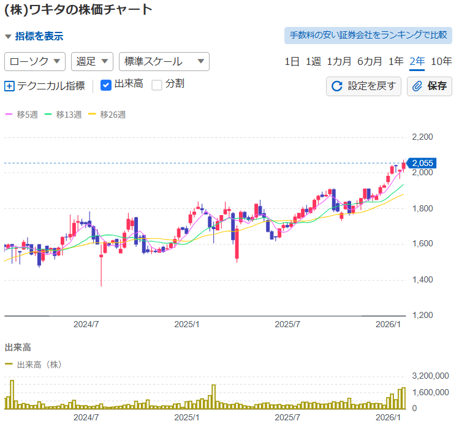The height and width of the screenshot is (424, 459).
Task: Click the 移5週 pink legend swatch
Action: [x=9, y=115]
